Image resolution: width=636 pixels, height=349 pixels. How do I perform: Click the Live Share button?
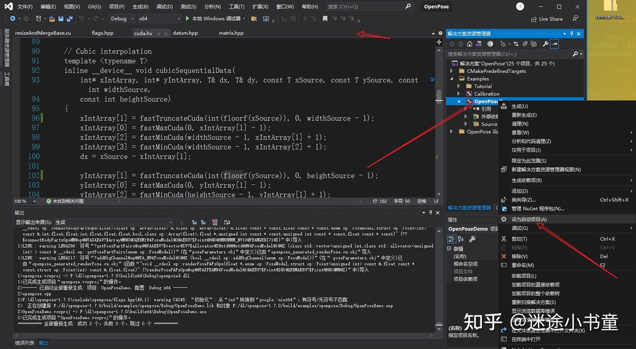pos(547,19)
